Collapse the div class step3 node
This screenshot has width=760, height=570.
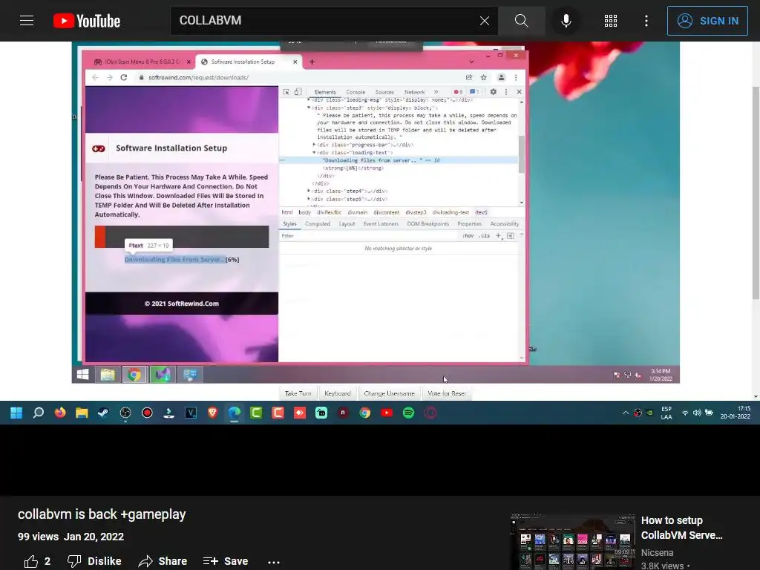pyautogui.click(x=309, y=108)
